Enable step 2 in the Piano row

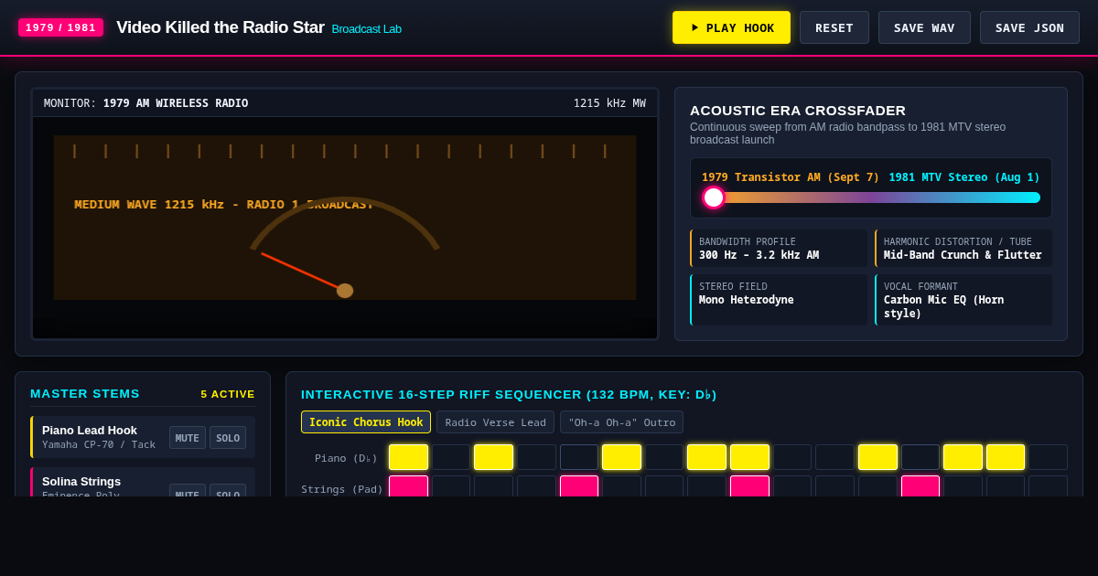tap(451, 457)
